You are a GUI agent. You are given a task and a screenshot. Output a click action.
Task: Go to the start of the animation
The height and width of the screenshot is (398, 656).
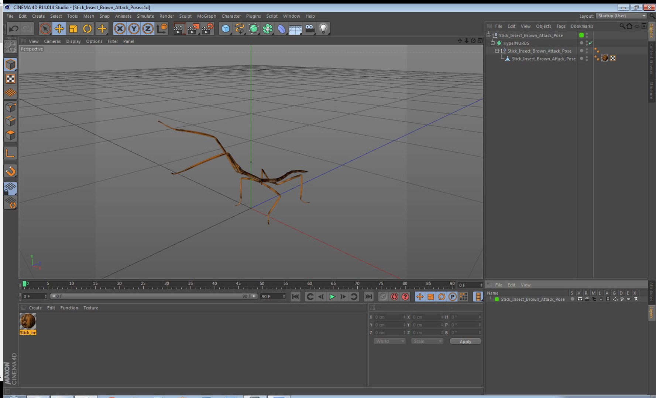(295, 297)
